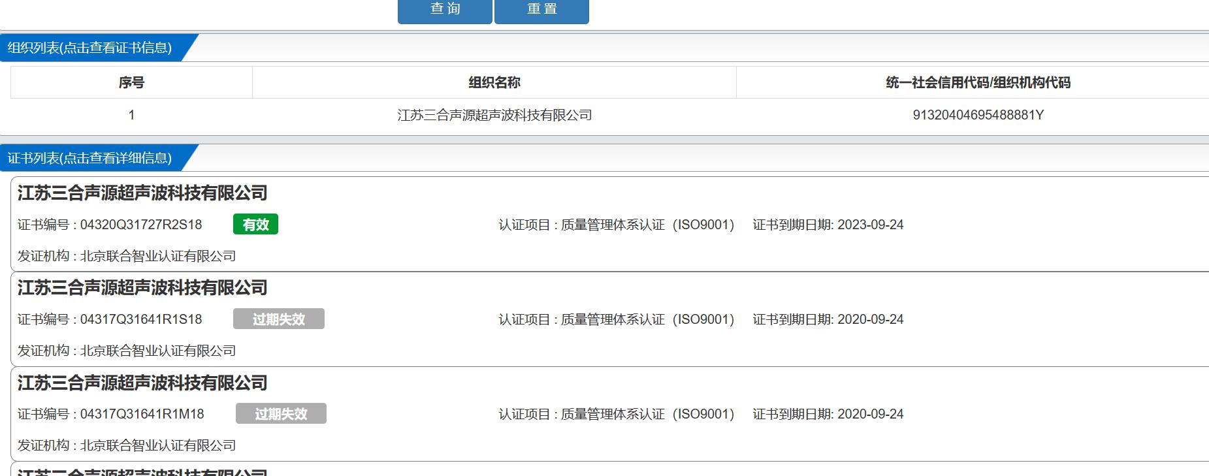Screen dimensions: 1209x476
Task: Click 发证机构 line of certificate 04317Q31641R1S18
Action: click(127, 351)
